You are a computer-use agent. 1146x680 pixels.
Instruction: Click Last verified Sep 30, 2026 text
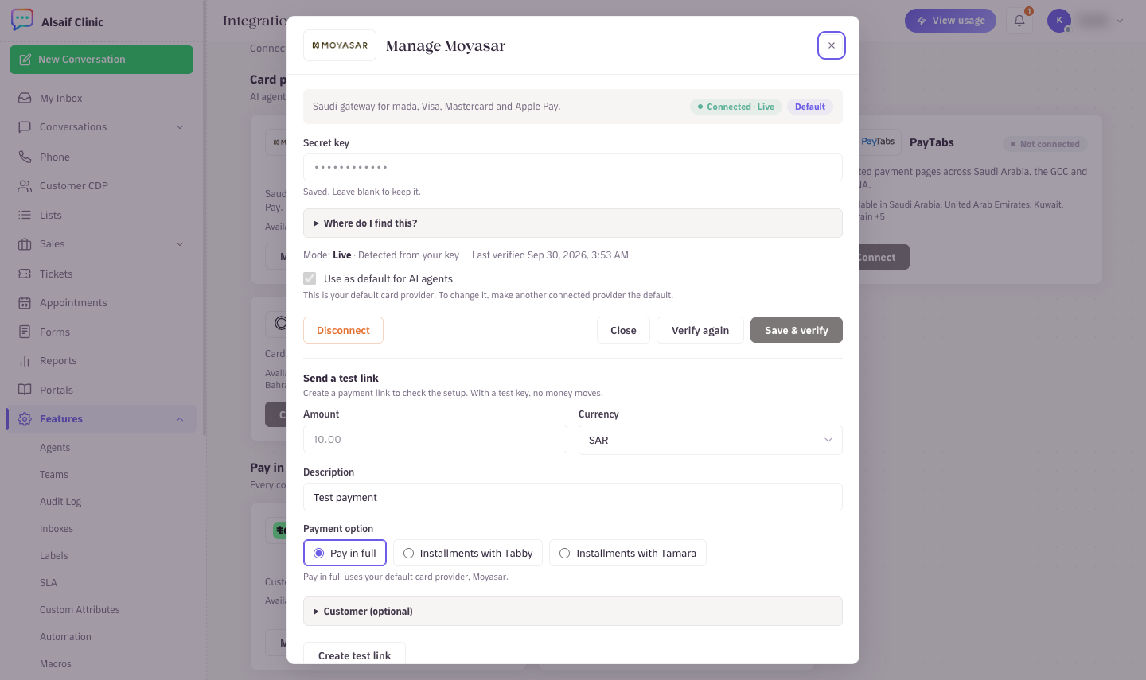550,255
